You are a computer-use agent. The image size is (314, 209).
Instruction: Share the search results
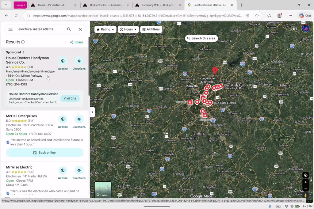click(x=76, y=42)
